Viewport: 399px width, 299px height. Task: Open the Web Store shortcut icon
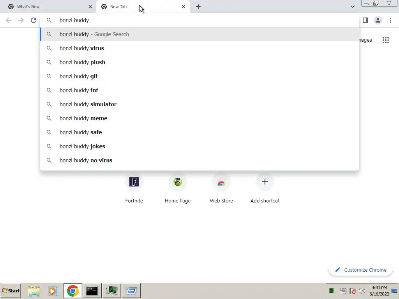[x=221, y=182]
